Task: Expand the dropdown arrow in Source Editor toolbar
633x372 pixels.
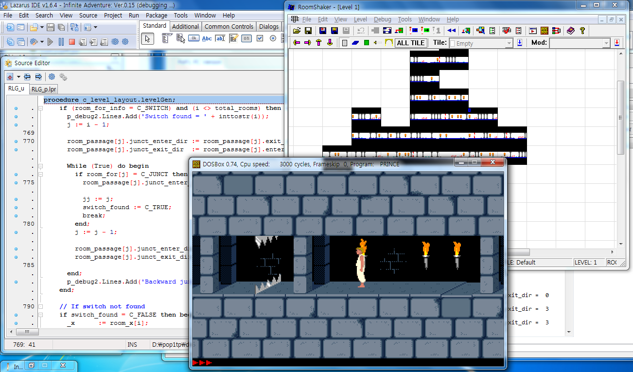Action: coord(18,77)
